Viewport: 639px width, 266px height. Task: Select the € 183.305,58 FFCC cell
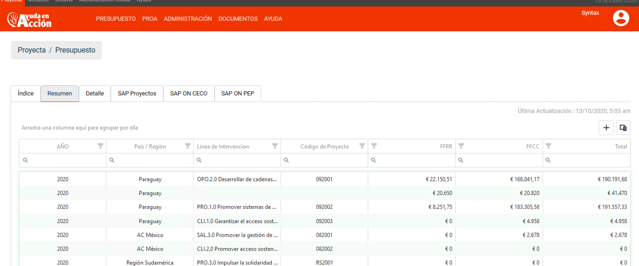499,207
